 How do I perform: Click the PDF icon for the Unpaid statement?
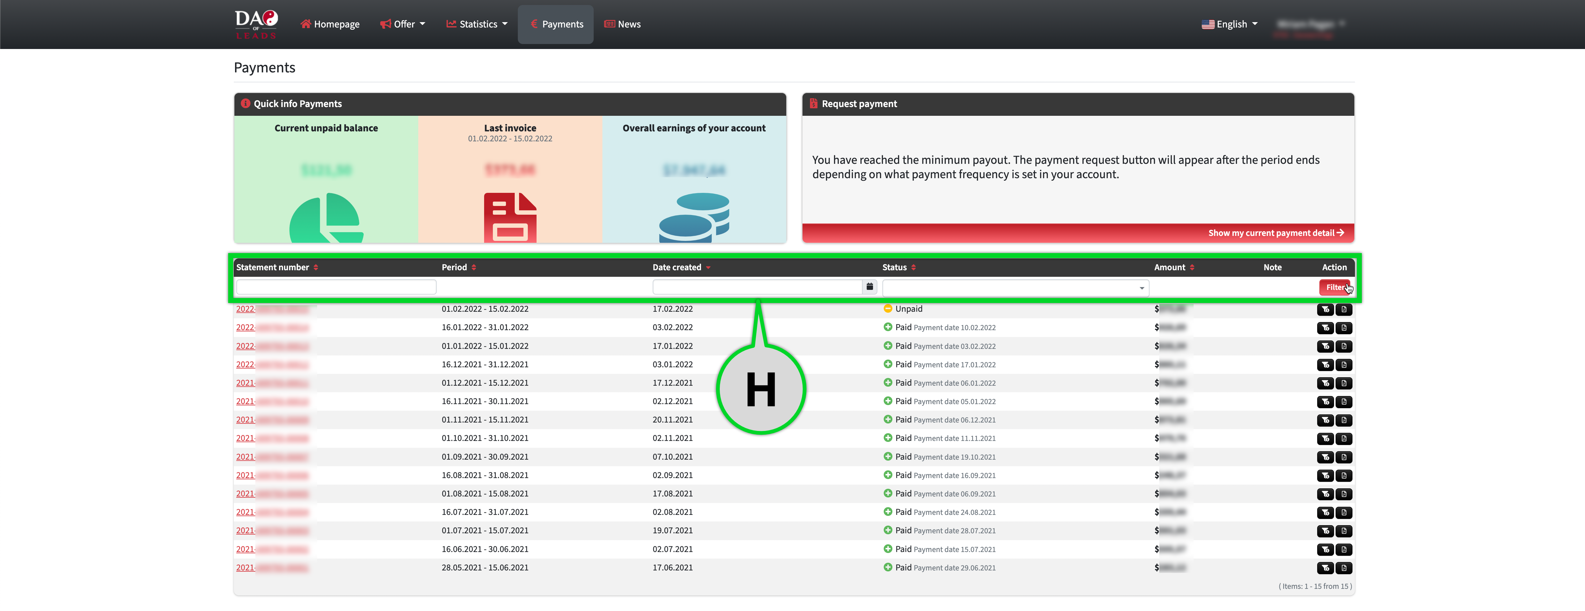[1344, 310]
